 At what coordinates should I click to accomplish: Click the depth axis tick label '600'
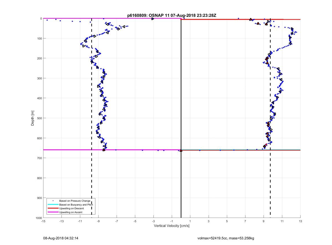click(39, 138)
